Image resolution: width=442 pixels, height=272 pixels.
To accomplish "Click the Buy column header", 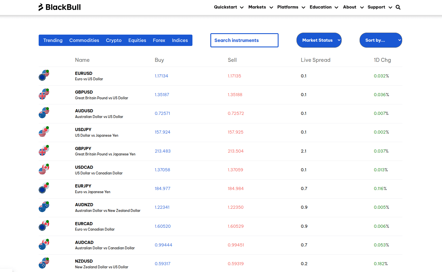I will pos(159,60).
